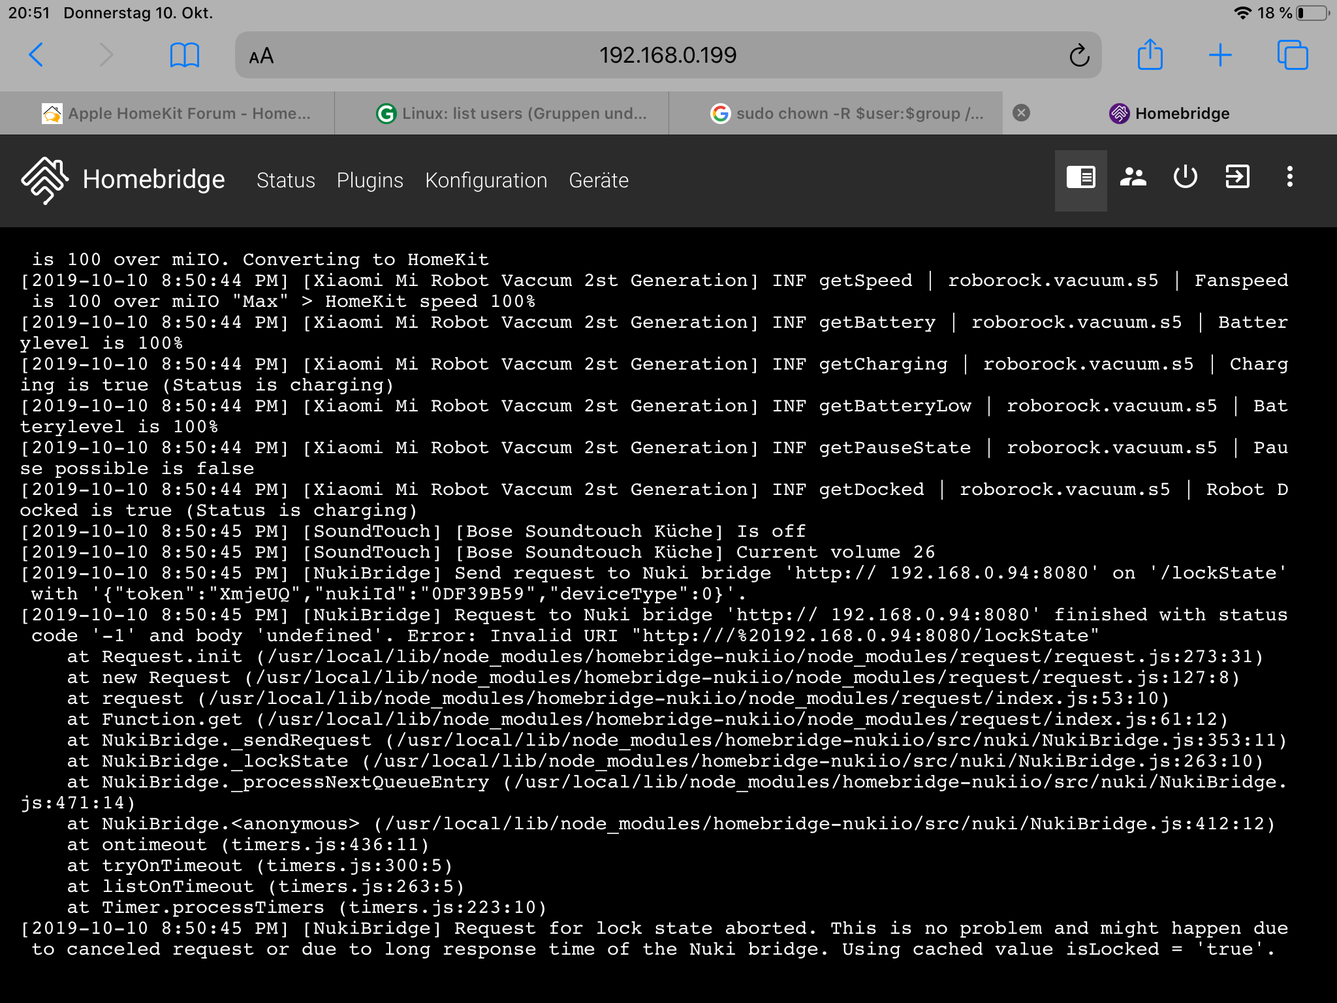
Task: Reload the page with refresh icon
Action: click(1079, 56)
